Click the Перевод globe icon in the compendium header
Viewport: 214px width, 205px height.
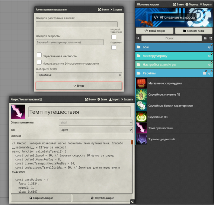(x=187, y=4)
